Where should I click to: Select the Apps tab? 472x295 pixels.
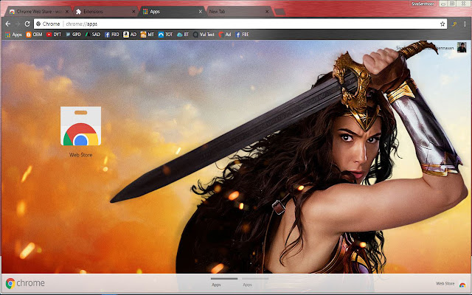170,12
